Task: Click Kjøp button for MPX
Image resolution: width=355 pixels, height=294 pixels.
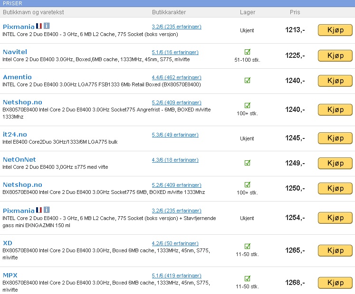Action: point(336,283)
